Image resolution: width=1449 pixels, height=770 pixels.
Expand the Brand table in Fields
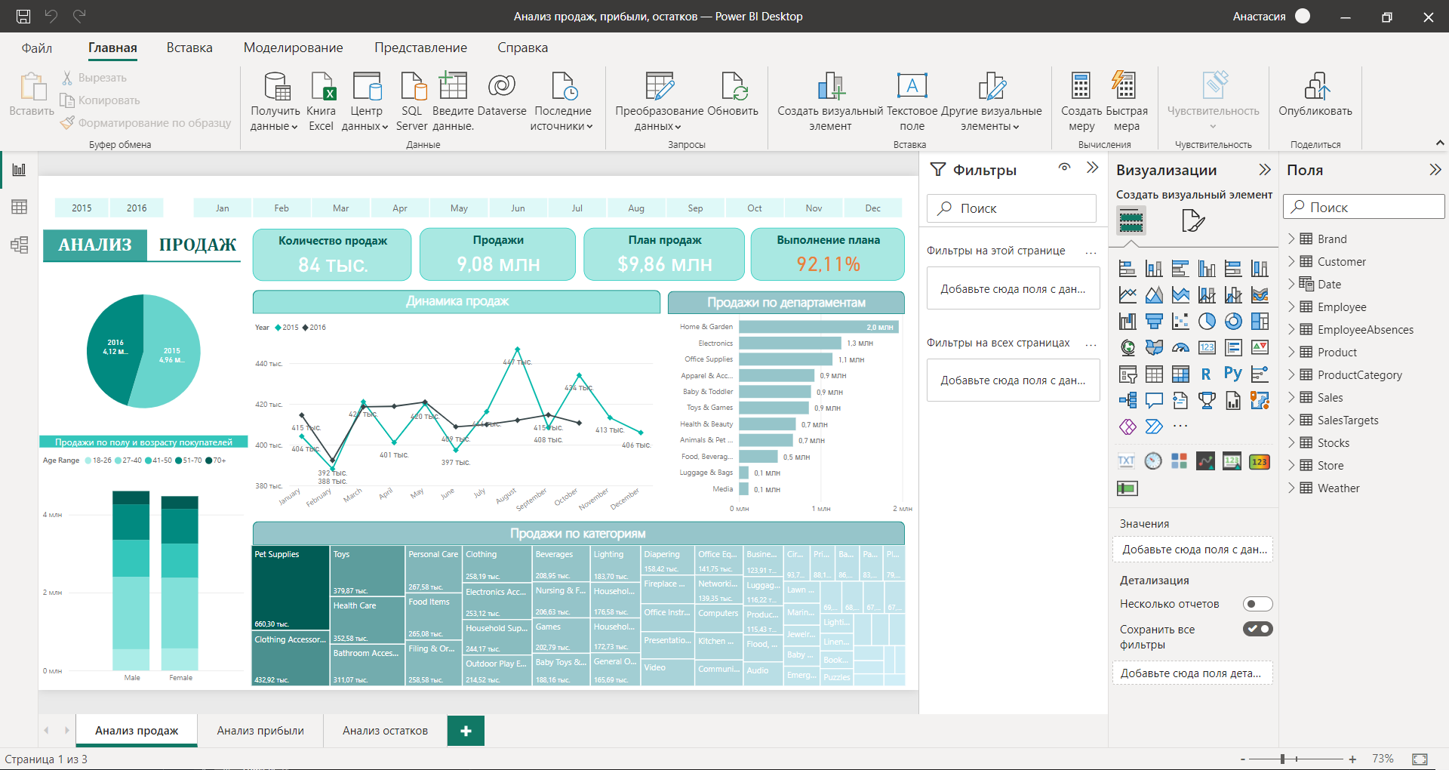(x=1291, y=239)
